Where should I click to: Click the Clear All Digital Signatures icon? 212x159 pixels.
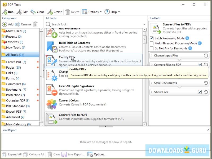click(x=51, y=90)
